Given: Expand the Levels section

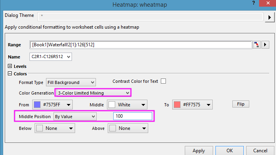Looking at the screenshot, I should [x=10, y=66].
